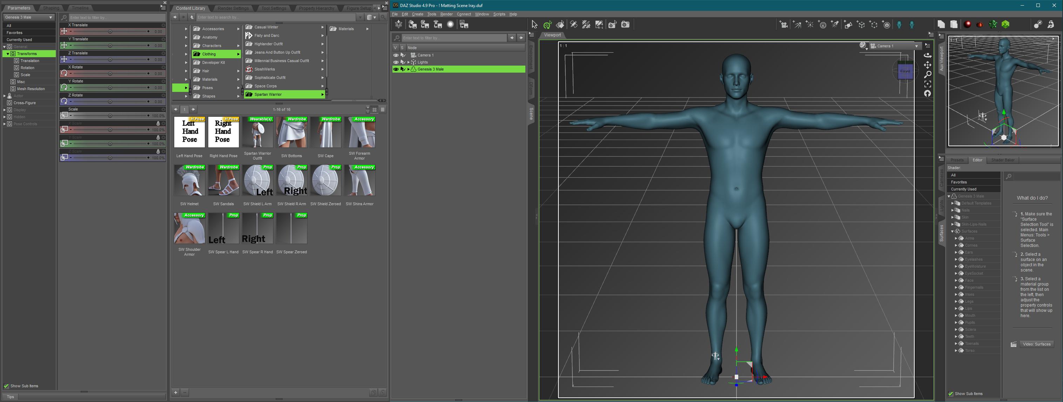
Task: Open the Genesis 3 Male parameters dropdown
Action: 28,17
